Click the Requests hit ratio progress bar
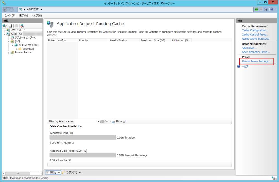The image size is (279, 182). click(x=82, y=137)
